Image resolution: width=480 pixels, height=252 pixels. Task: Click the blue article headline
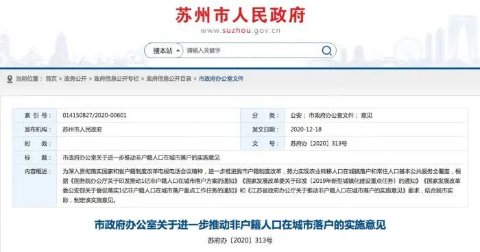click(x=240, y=225)
